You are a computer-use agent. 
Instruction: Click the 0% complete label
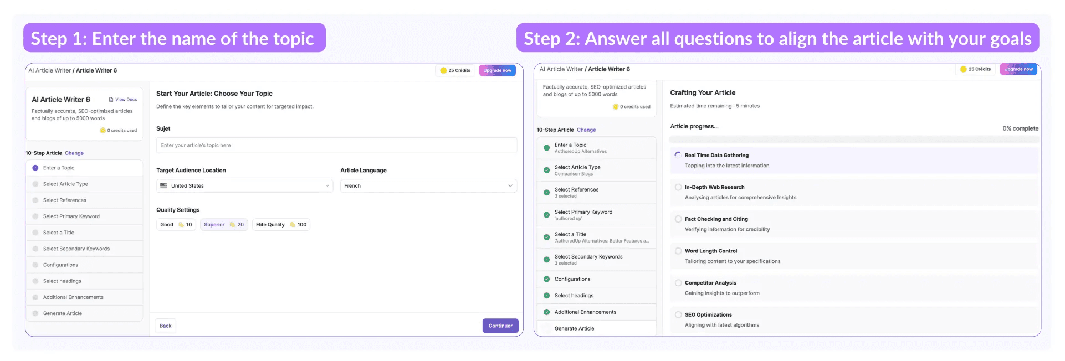coord(1021,128)
